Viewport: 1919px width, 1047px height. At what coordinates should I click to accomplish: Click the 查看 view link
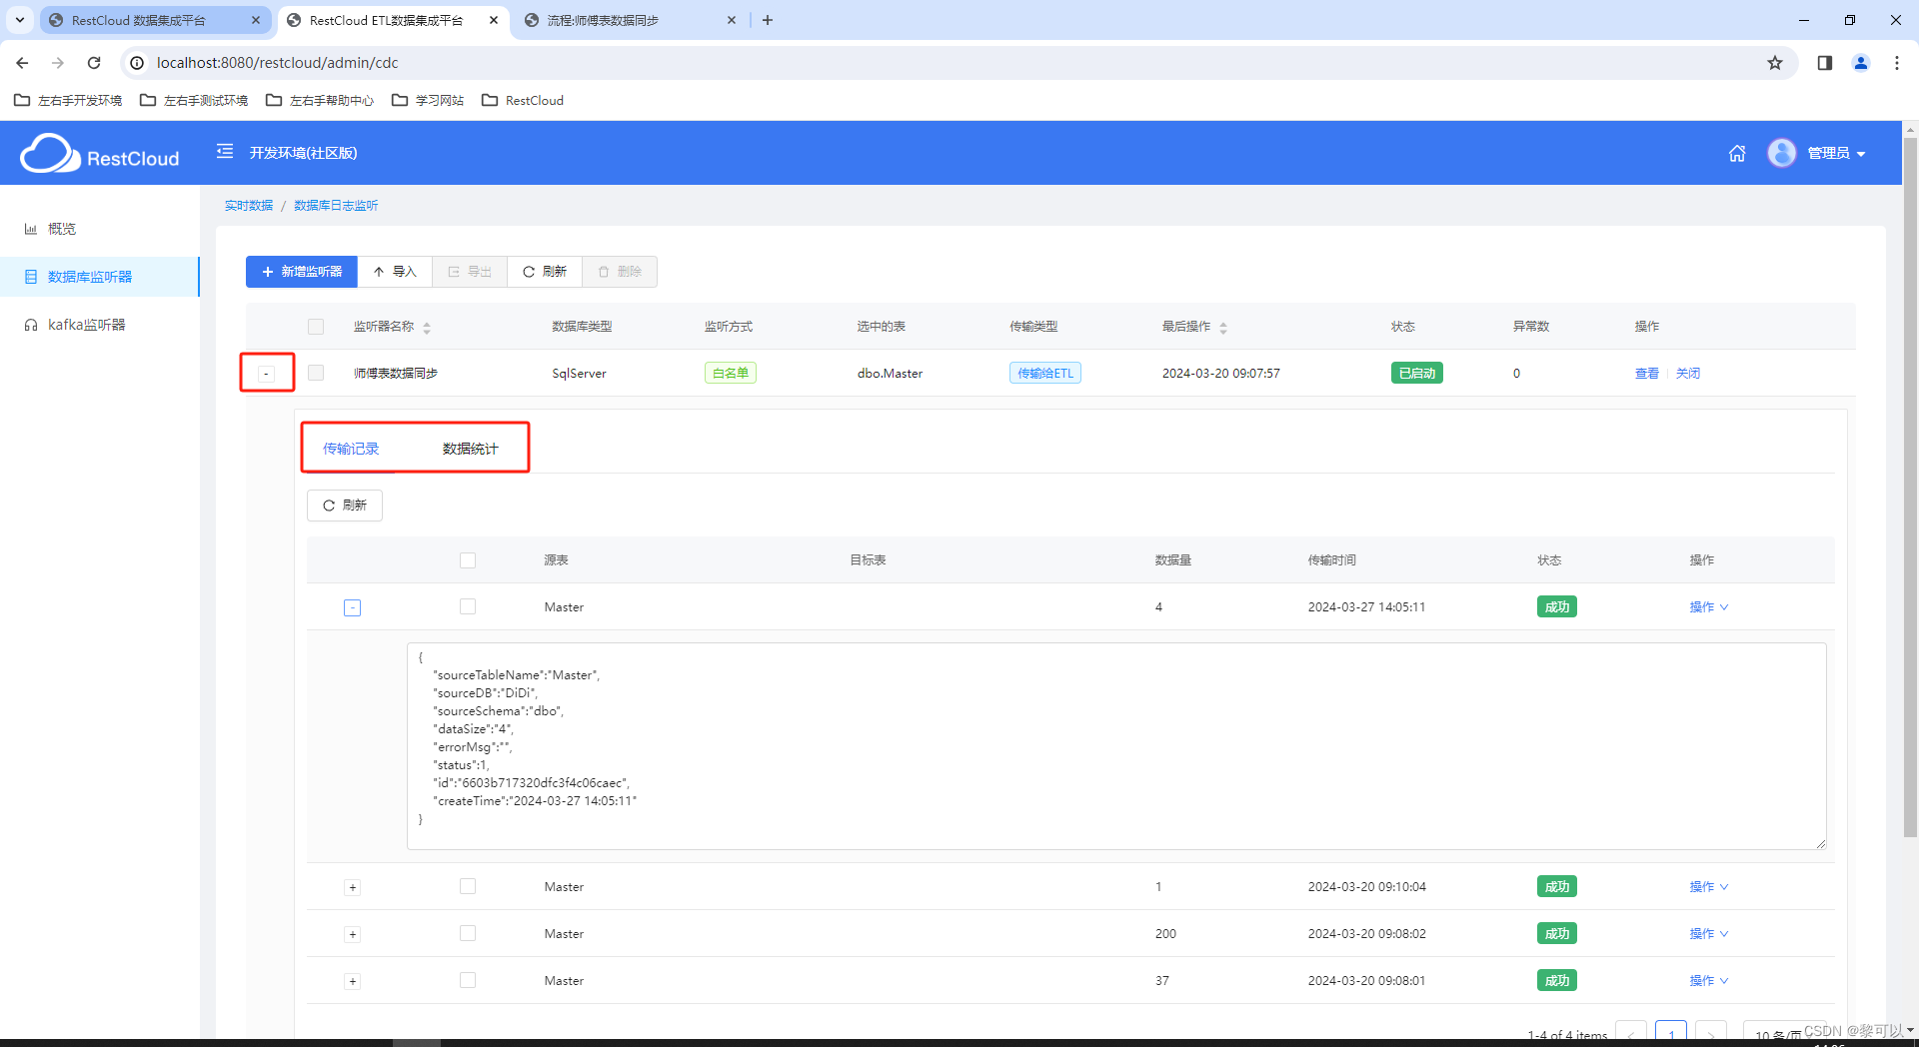[1645, 373]
